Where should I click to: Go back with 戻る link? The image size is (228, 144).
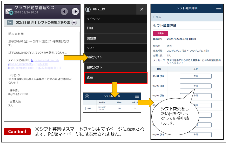tap(157, 17)
